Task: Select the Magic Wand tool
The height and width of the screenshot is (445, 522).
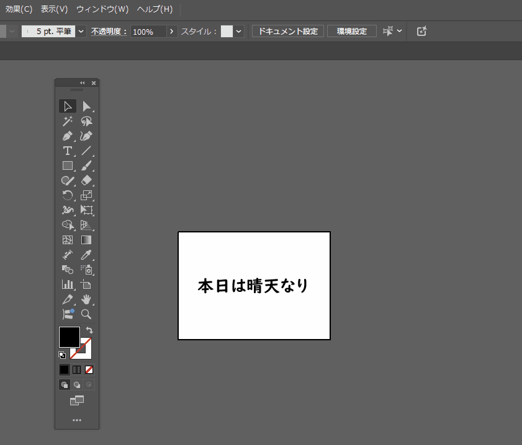Action: (x=67, y=121)
